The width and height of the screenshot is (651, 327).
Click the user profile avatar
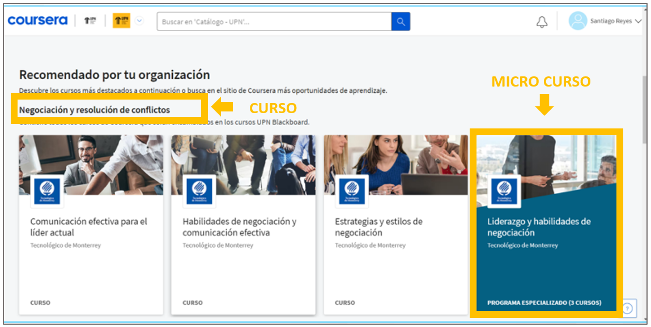[577, 21]
